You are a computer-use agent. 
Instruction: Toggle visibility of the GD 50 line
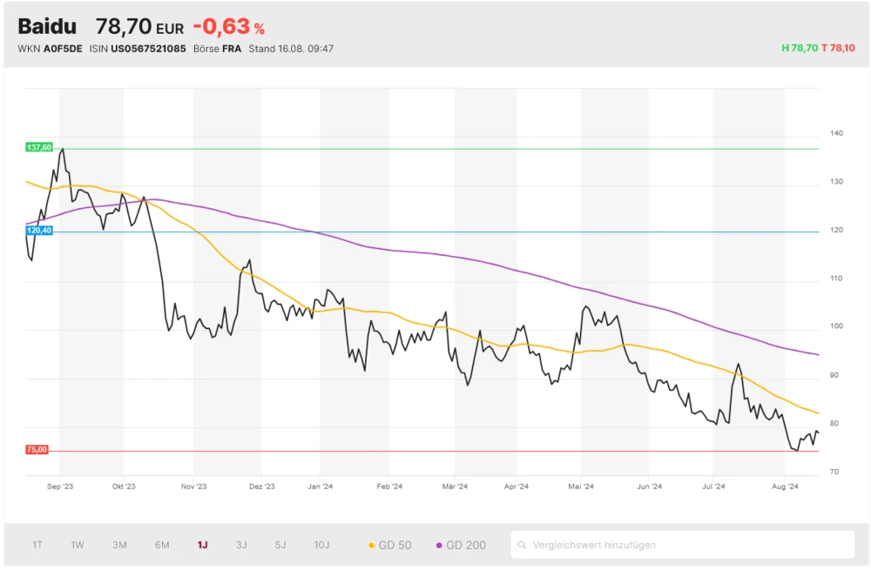click(x=394, y=544)
